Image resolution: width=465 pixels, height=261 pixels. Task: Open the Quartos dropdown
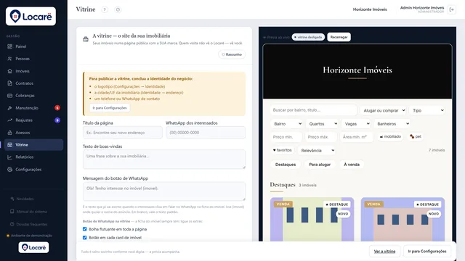click(x=322, y=124)
